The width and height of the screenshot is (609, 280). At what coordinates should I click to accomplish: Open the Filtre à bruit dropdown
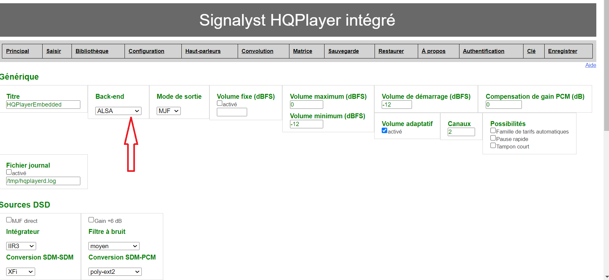point(114,246)
